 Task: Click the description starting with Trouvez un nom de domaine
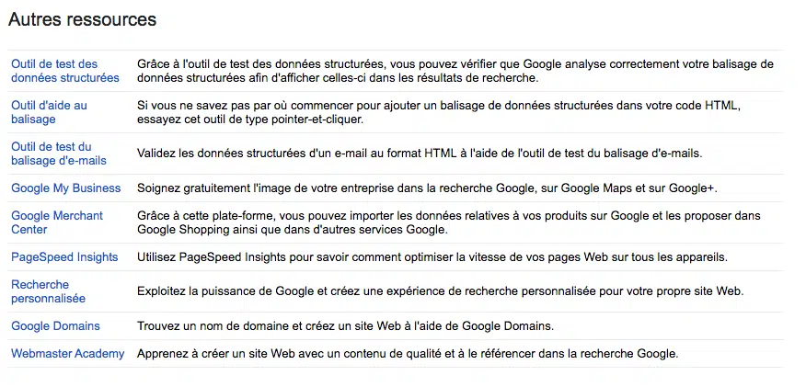[x=348, y=325]
